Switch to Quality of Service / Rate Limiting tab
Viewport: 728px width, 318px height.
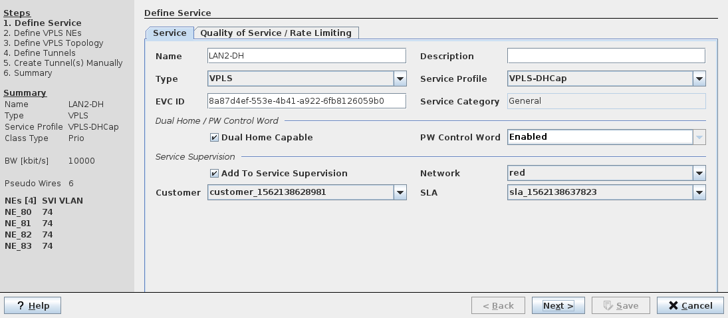(x=276, y=33)
